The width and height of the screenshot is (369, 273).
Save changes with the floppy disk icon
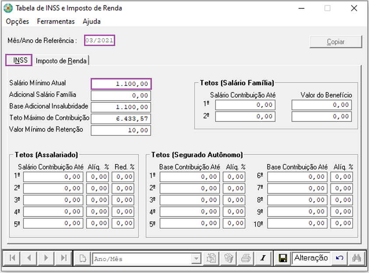(283, 258)
